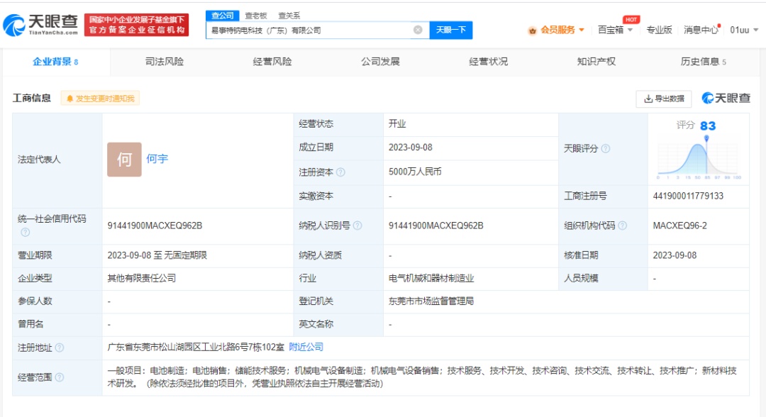Viewport: 766px width, 417px height.
Task: Click the 何 legal representative avatar
Action: (x=124, y=160)
